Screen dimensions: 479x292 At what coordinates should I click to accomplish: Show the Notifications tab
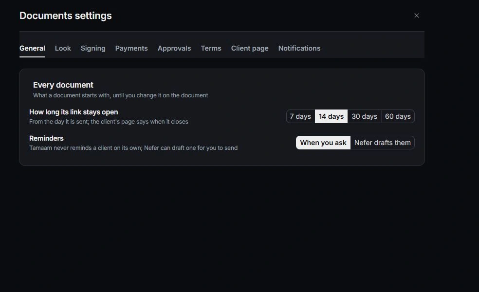(299, 48)
